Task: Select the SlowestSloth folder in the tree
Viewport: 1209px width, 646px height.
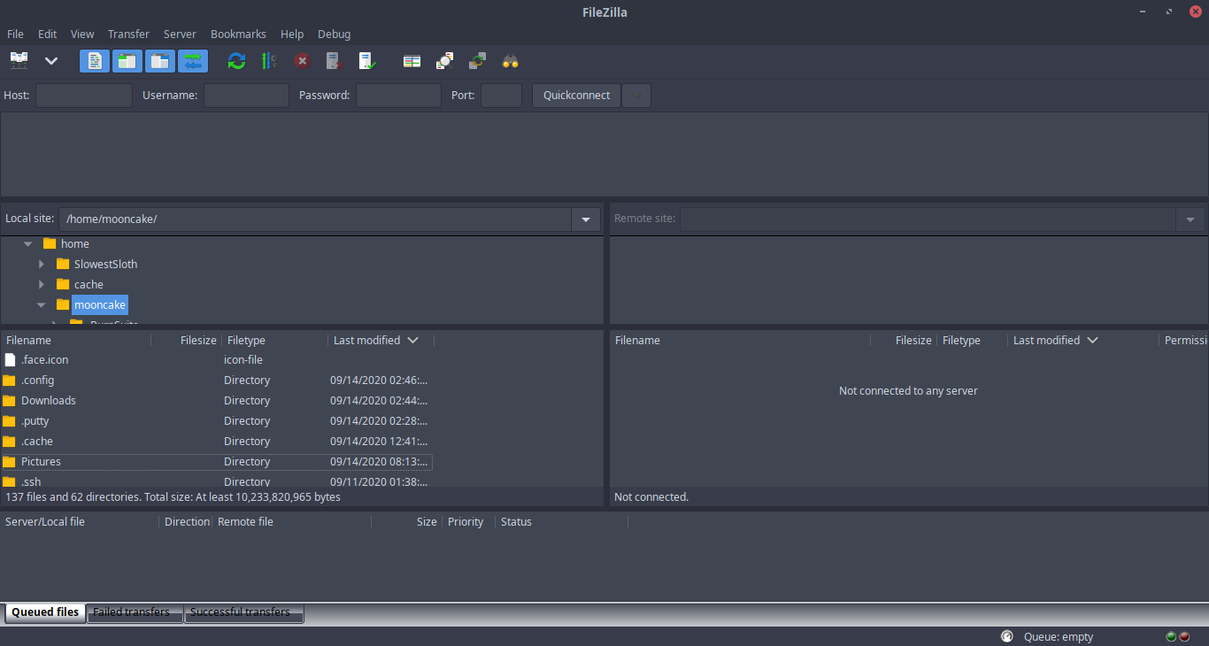Action: point(105,264)
